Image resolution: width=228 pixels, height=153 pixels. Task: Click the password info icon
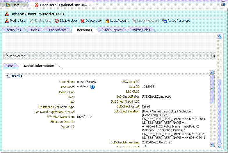tap(92, 87)
